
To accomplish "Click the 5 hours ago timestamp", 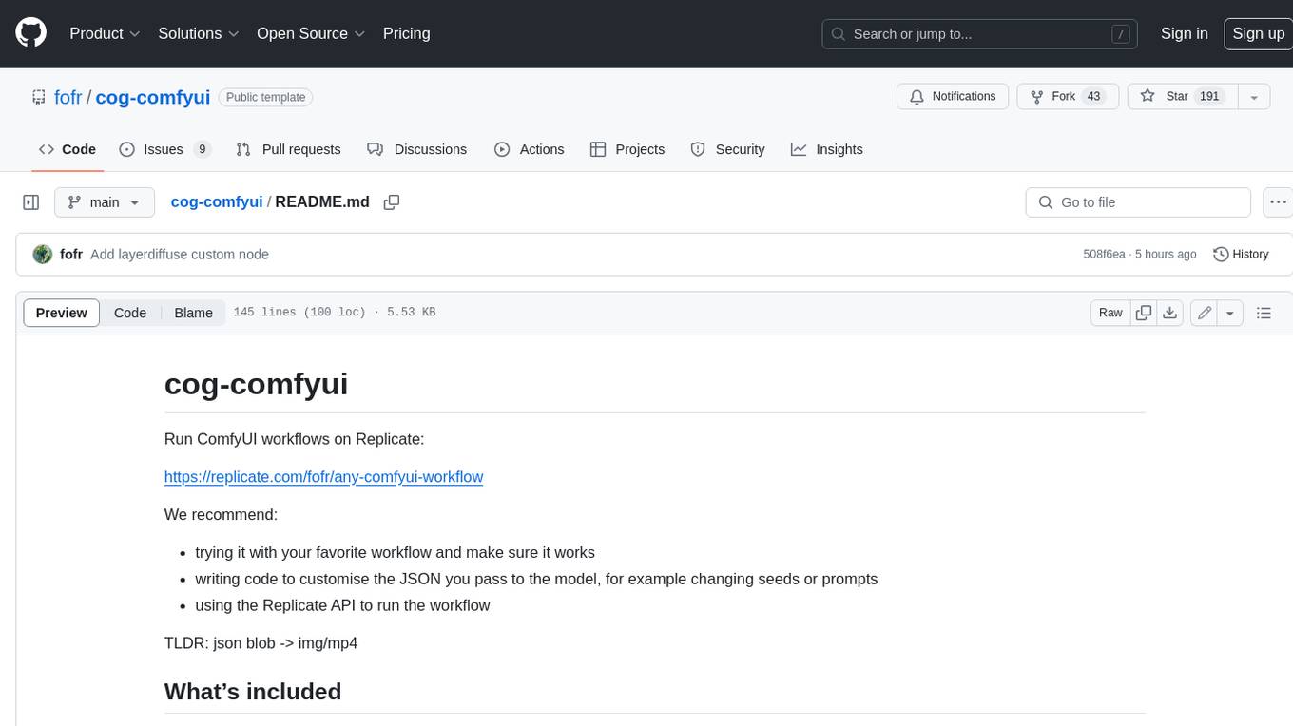I will click(x=1165, y=255).
